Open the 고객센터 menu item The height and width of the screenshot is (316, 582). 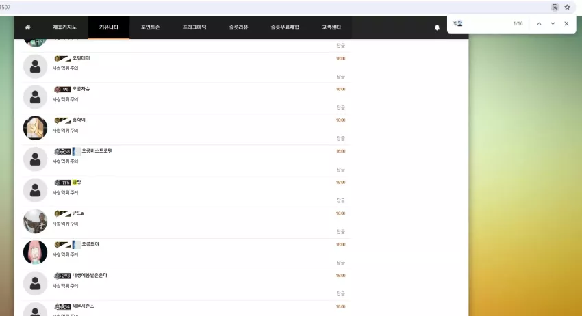pos(331,27)
